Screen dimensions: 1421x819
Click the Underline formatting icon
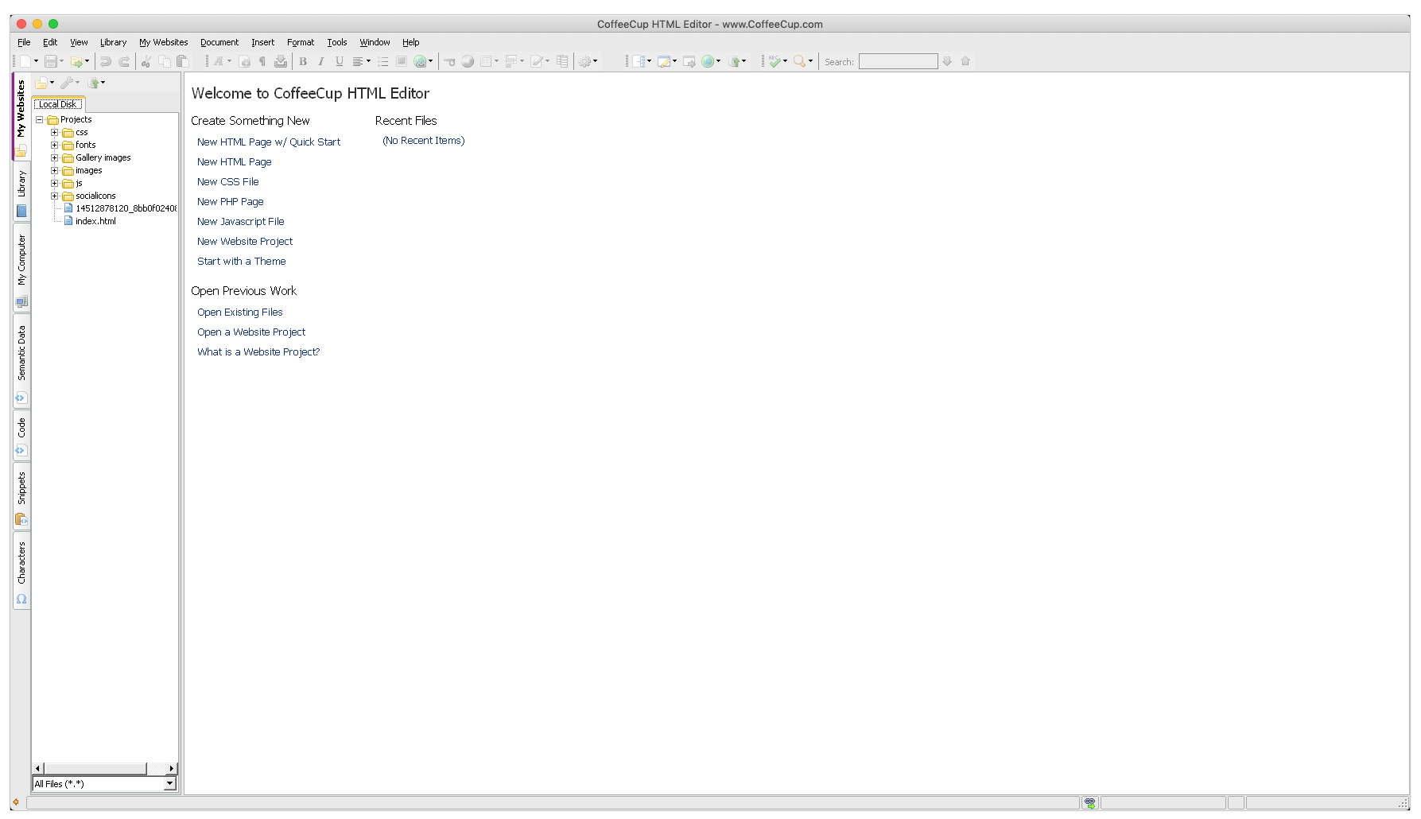pyautogui.click(x=340, y=61)
